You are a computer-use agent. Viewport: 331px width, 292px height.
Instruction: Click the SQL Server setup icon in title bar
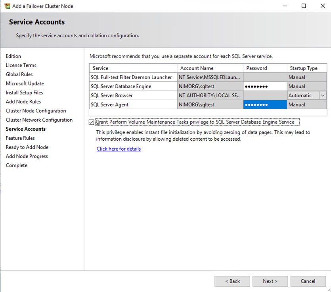pos(7,6)
